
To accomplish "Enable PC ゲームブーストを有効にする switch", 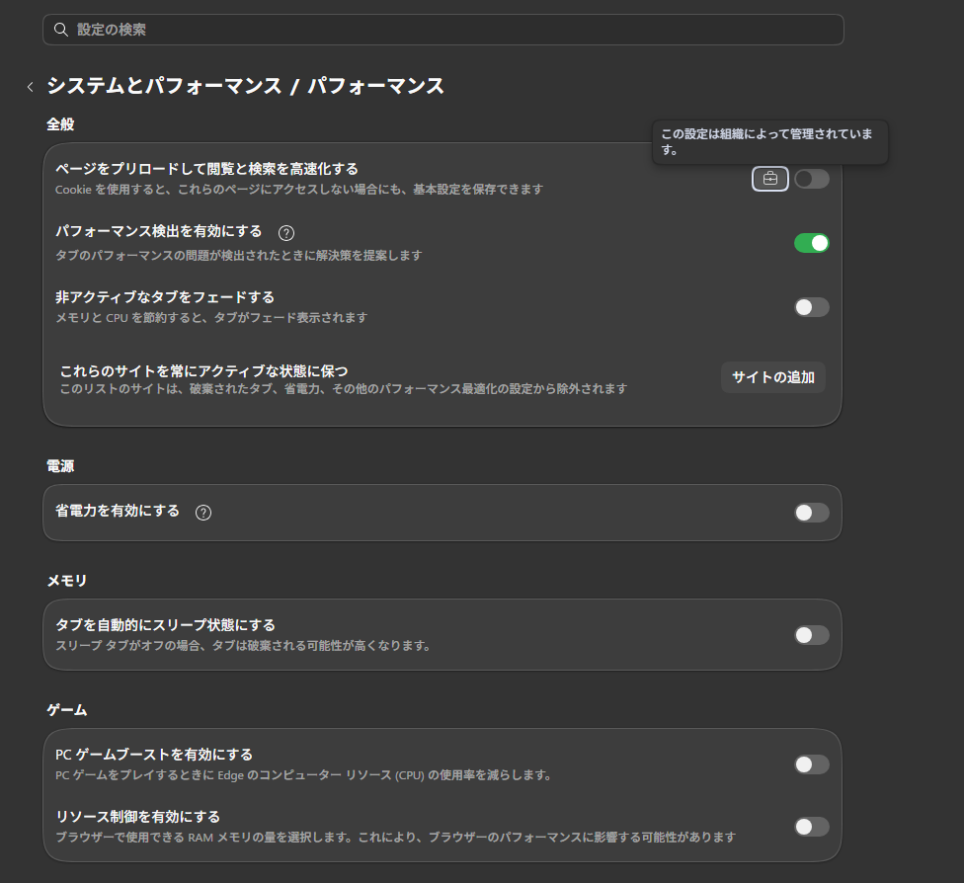I will coord(812,764).
